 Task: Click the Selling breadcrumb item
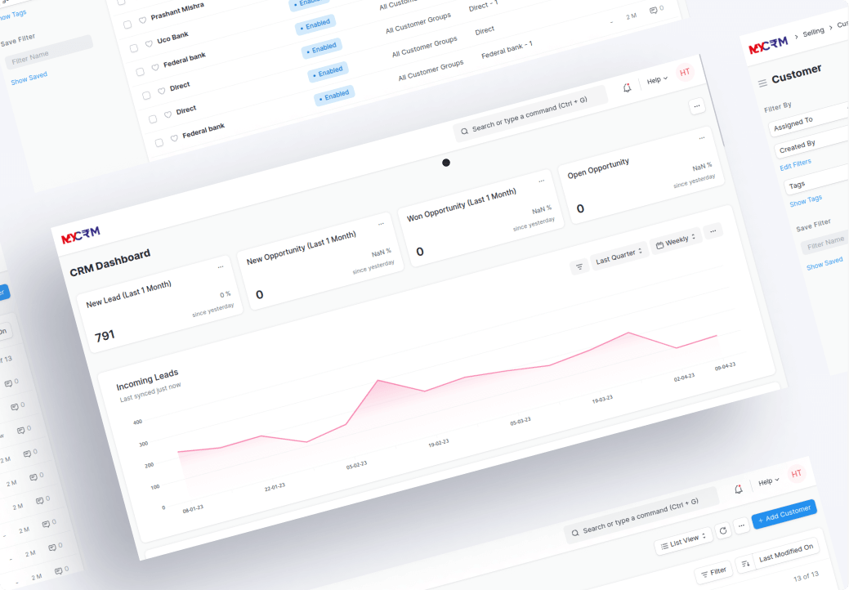coord(813,32)
